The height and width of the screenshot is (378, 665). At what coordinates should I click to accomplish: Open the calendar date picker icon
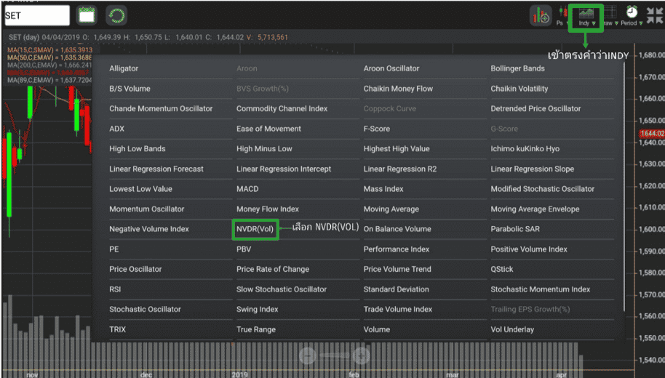coord(87,16)
